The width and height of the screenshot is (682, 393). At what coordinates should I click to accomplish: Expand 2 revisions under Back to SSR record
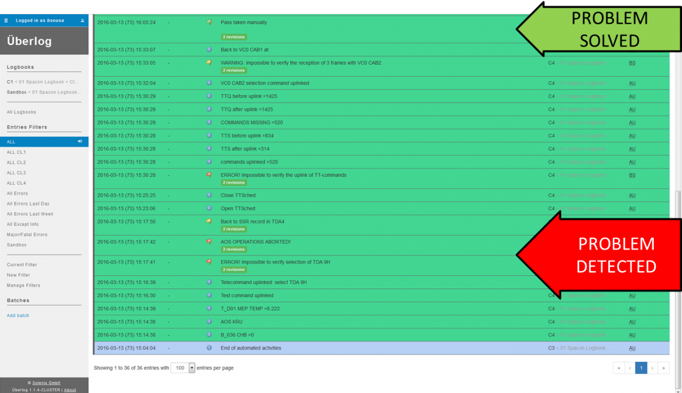coord(234,229)
